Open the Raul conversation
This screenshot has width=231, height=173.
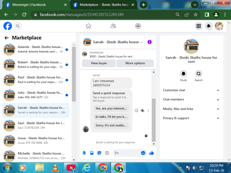coord(36,80)
